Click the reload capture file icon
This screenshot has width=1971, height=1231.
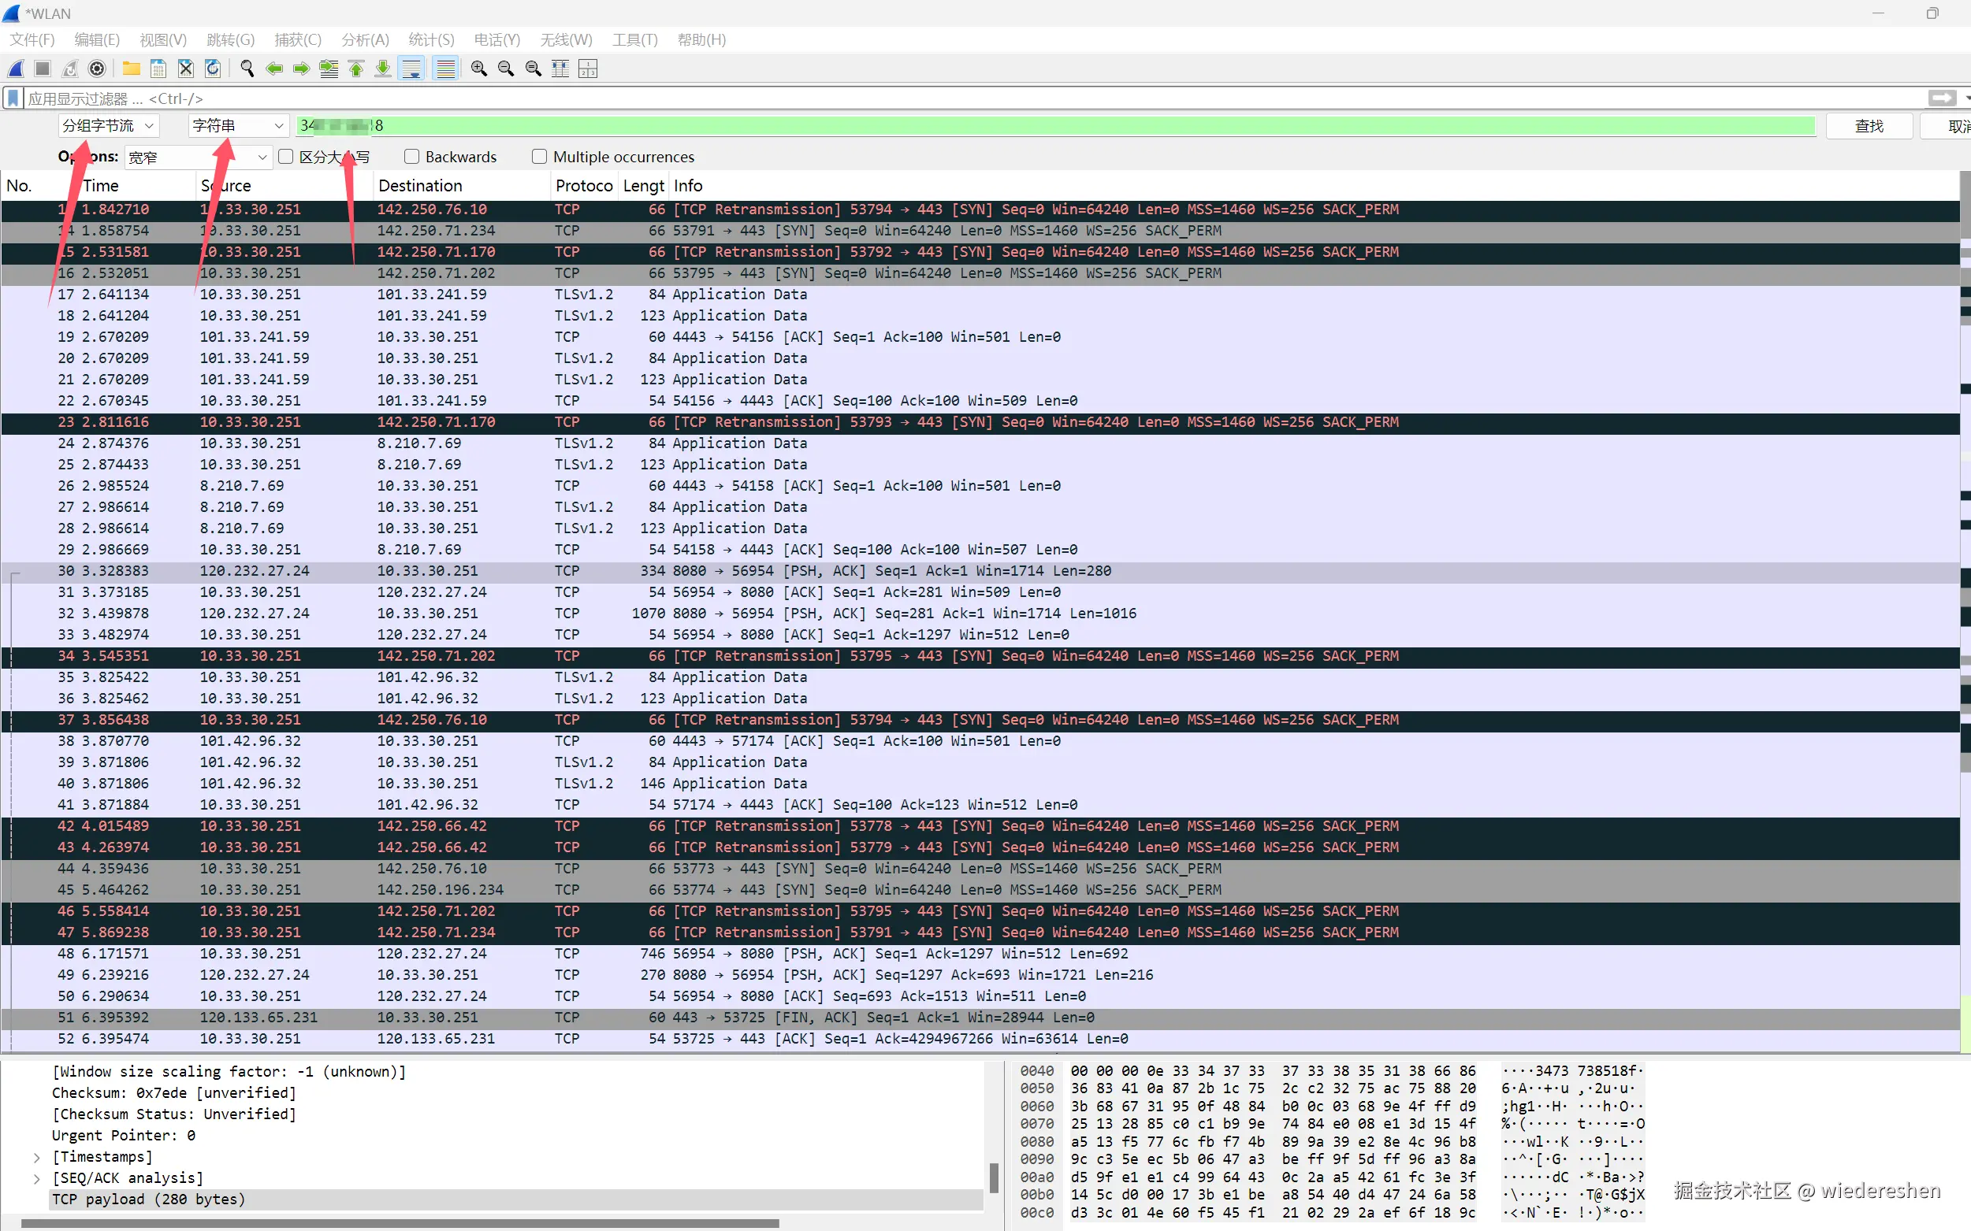tap(213, 69)
